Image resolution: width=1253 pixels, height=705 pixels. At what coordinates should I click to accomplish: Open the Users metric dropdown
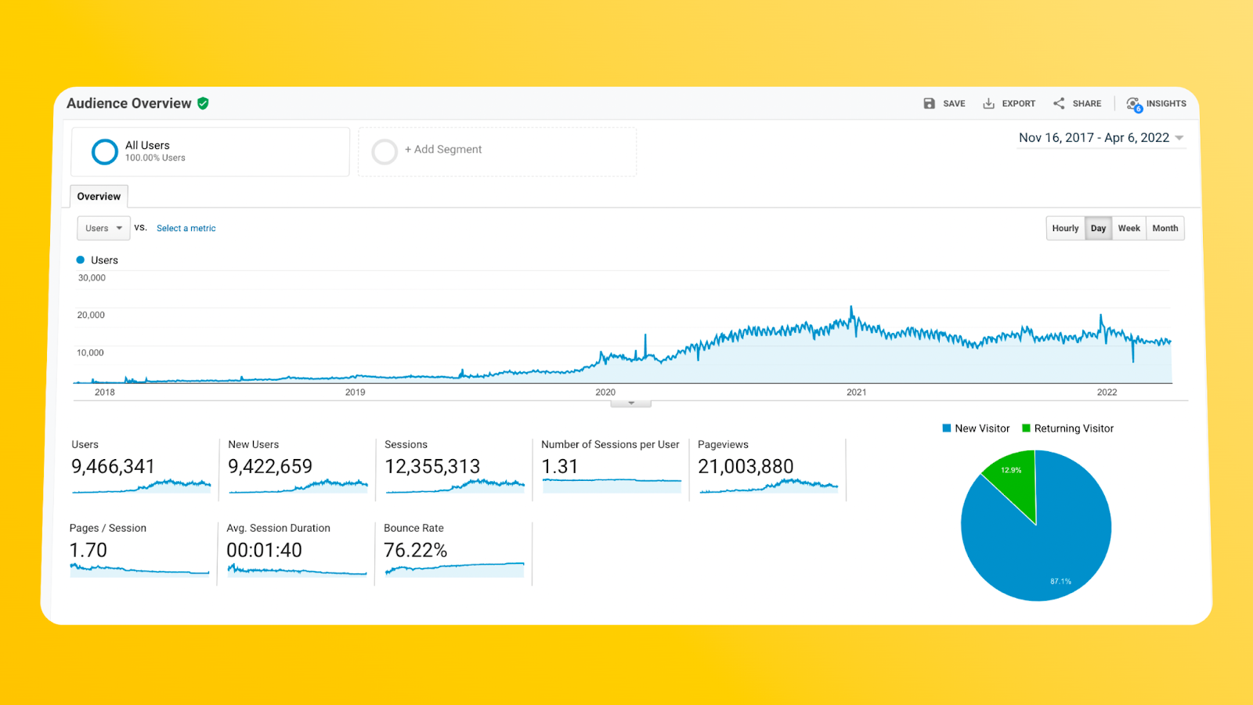click(x=103, y=228)
